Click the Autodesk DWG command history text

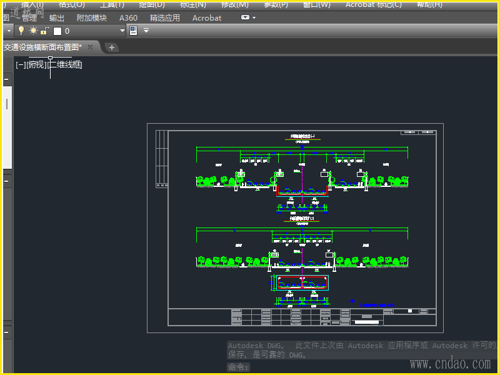(x=362, y=350)
